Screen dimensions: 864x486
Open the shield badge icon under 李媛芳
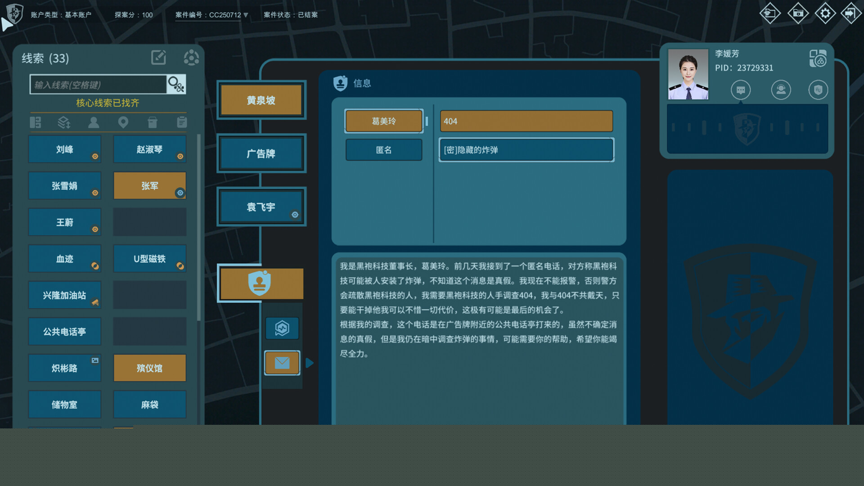(818, 90)
